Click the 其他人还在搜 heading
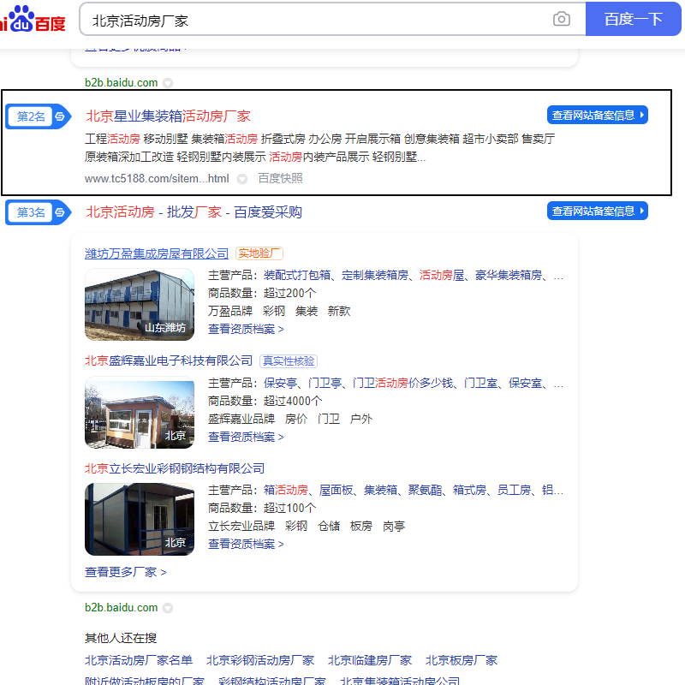This screenshot has width=685, height=685. point(121,638)
